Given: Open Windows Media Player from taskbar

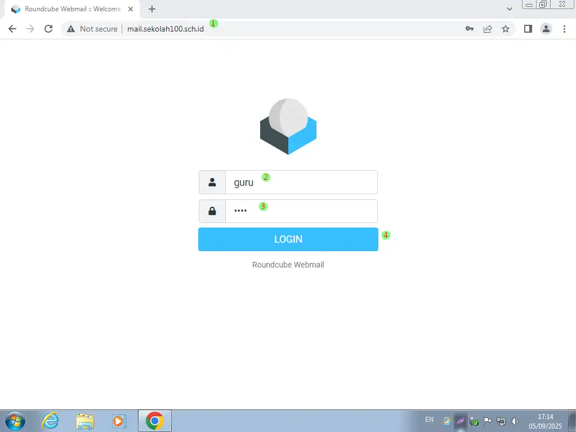Looking at the screenshot, I should 119,421.
